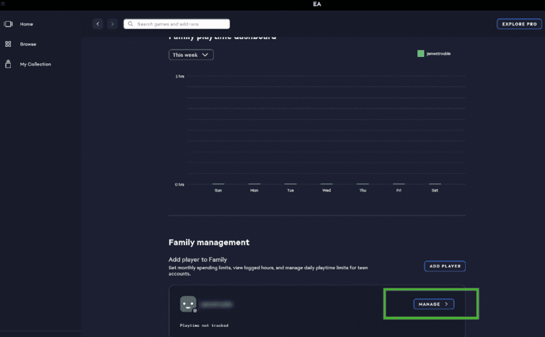Viewport: 545px width, 337px height.
Task: Click the Browse grid icon
Action: (8, 44)
